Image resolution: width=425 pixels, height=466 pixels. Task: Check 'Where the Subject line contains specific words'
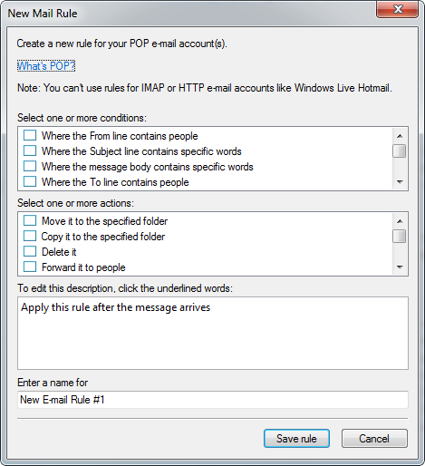pos(30,150)
